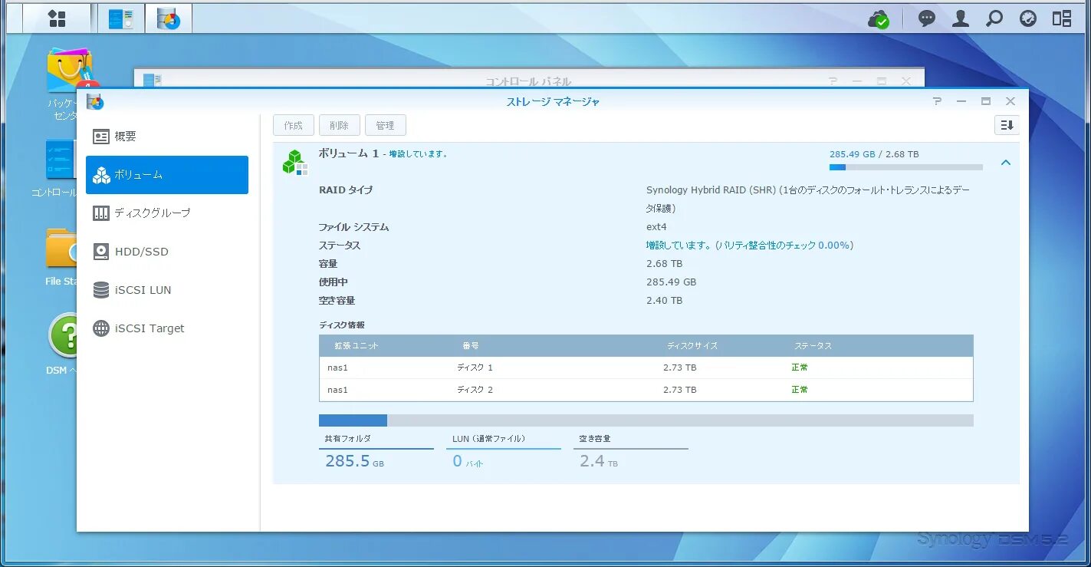Select the ディスク 2 row in disk table

coord(646,390)
